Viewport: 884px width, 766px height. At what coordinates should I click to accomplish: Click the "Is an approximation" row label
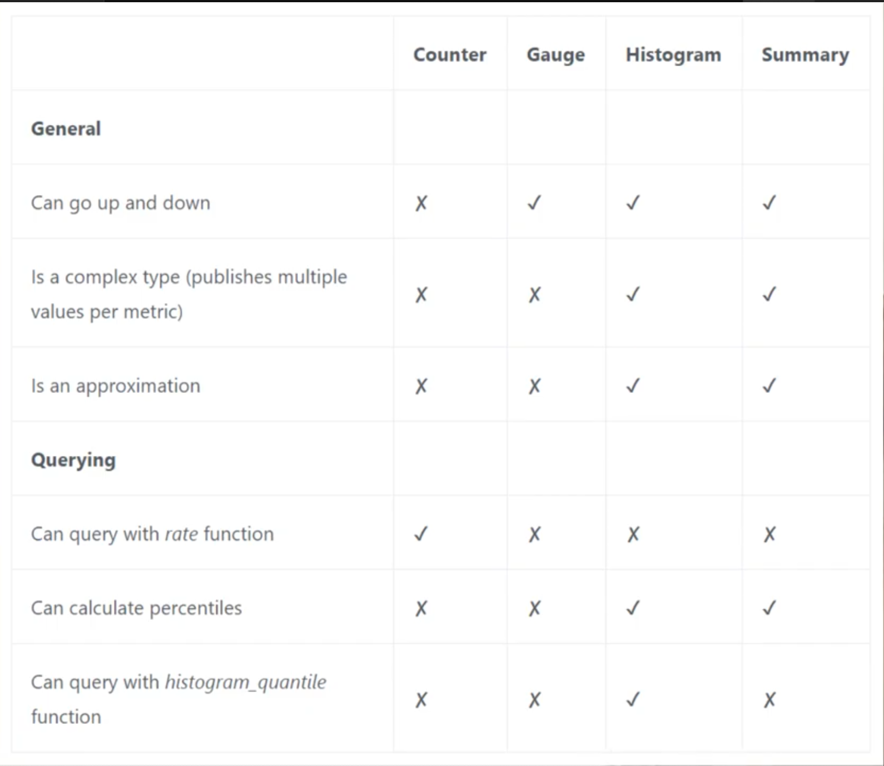coord(116,386)
